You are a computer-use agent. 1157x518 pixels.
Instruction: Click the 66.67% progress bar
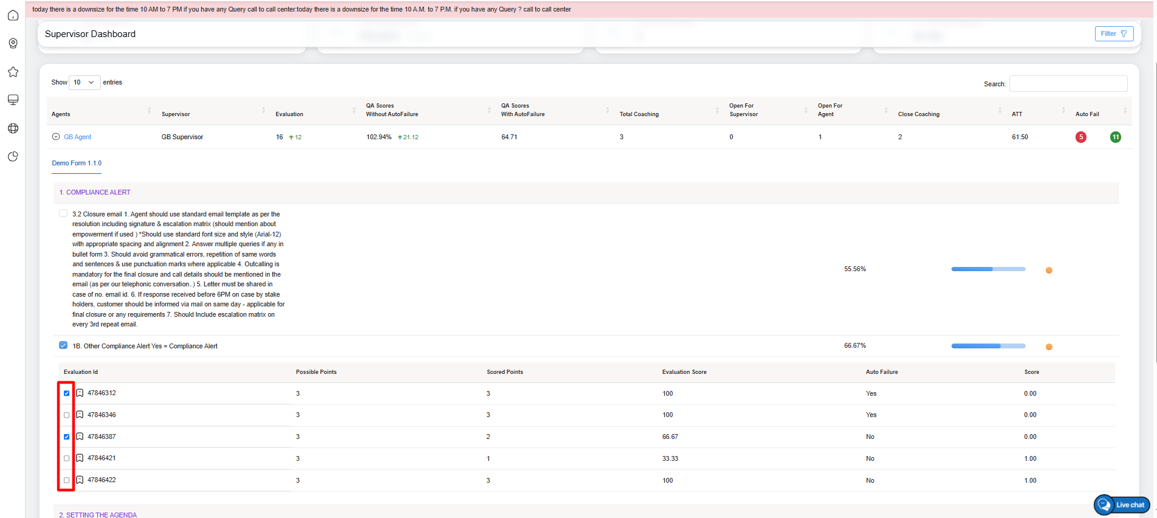click(x=988, y=346)
